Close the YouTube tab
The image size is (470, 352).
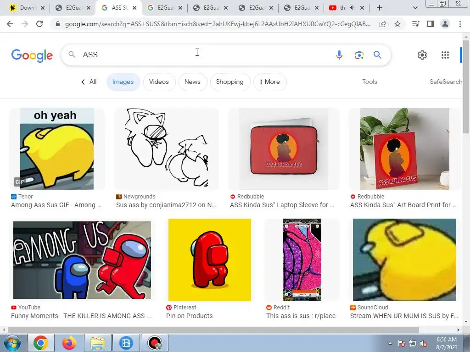(362, 8)
